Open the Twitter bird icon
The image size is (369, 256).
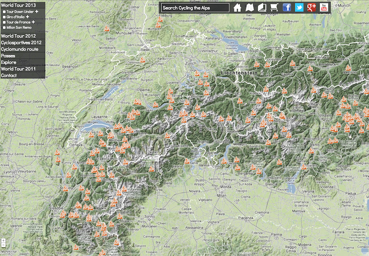tap(299, 8)
